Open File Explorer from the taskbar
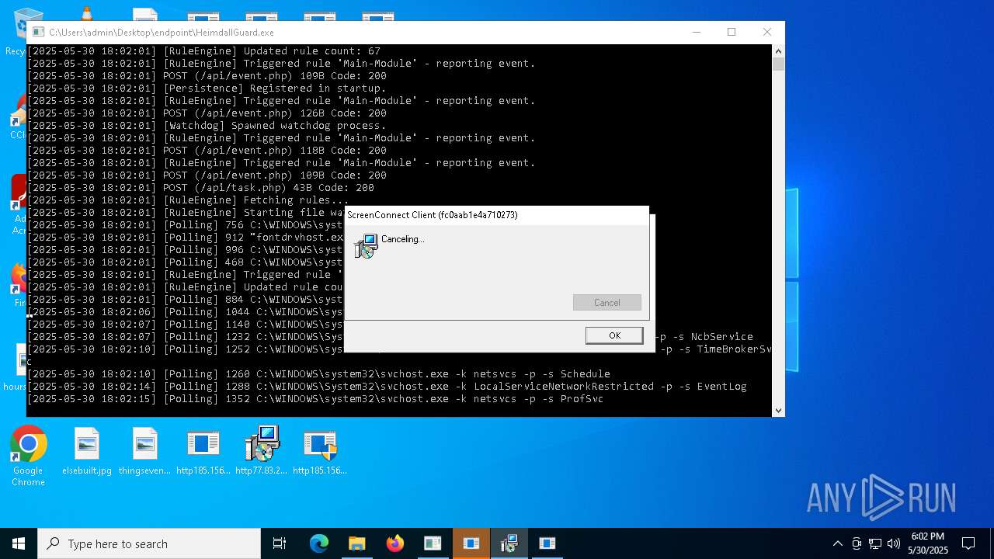This screenshot has height=559, width=994. tap(357, 543)
